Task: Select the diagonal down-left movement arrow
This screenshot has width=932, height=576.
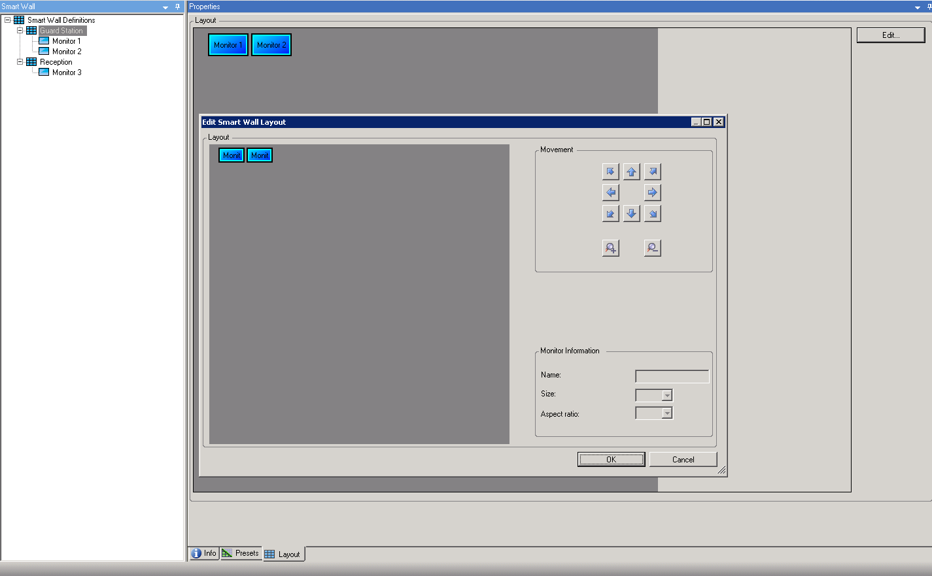Action: (x=610, y=213)
